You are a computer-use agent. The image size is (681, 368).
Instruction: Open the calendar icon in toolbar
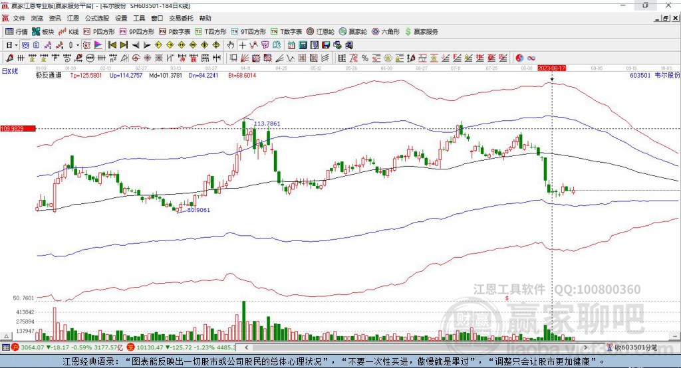point(291,45)
